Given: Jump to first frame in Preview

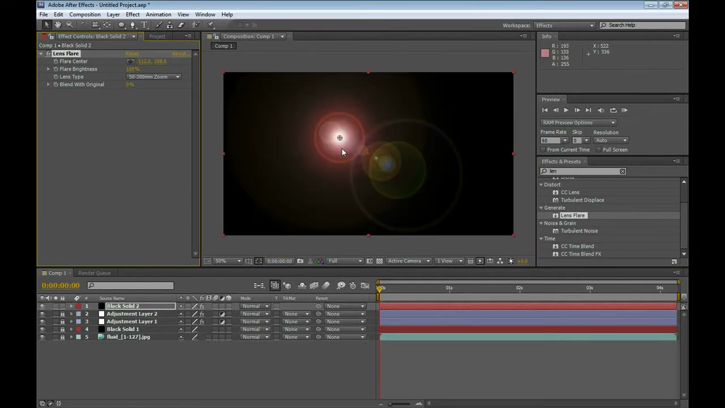Looking at the screenshot, I should [545, 110].
